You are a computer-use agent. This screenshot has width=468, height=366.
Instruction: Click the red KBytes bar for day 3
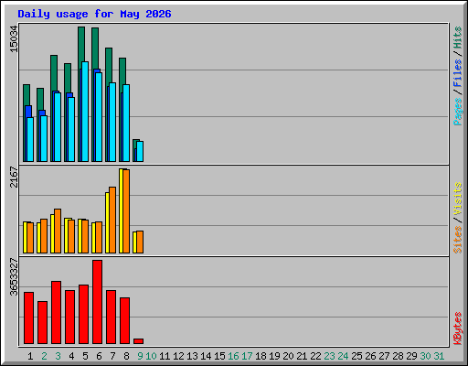[56, 313]
